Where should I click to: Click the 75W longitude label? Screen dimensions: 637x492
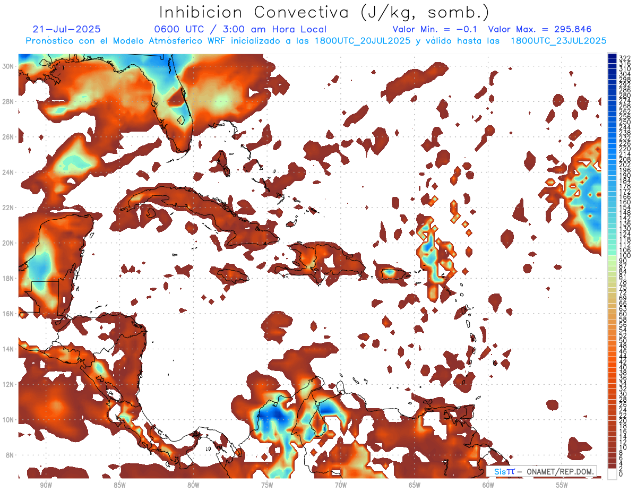[x=267, y=485]
